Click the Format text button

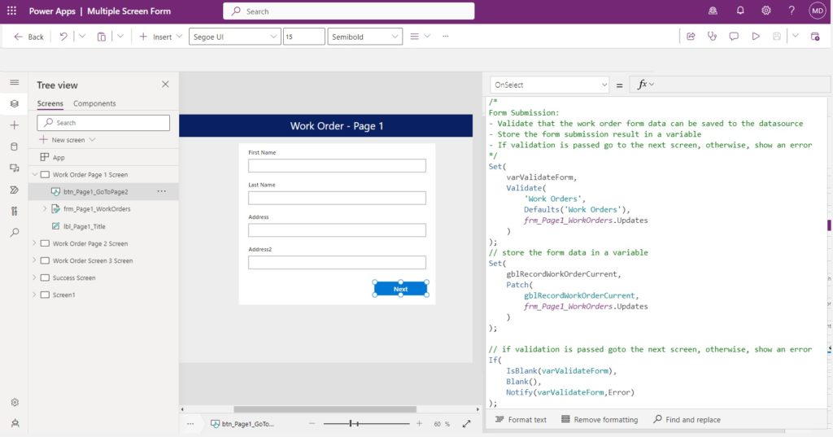tap(521, 419)
